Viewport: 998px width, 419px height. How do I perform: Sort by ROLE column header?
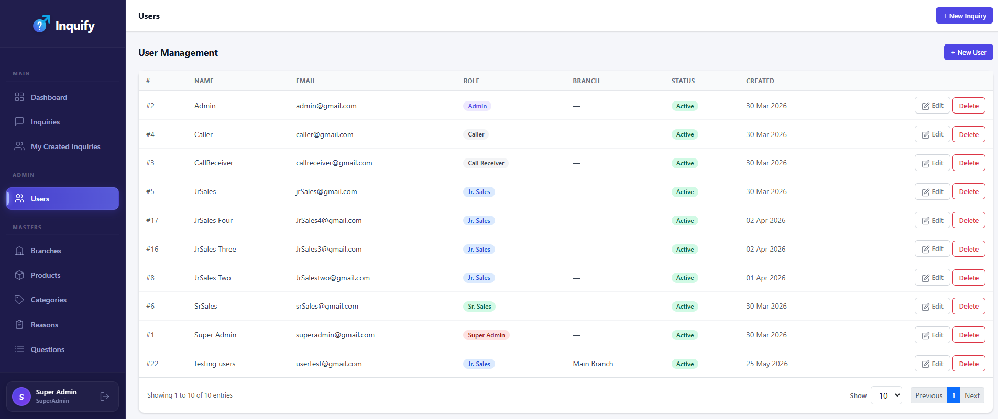click(471, 81)
